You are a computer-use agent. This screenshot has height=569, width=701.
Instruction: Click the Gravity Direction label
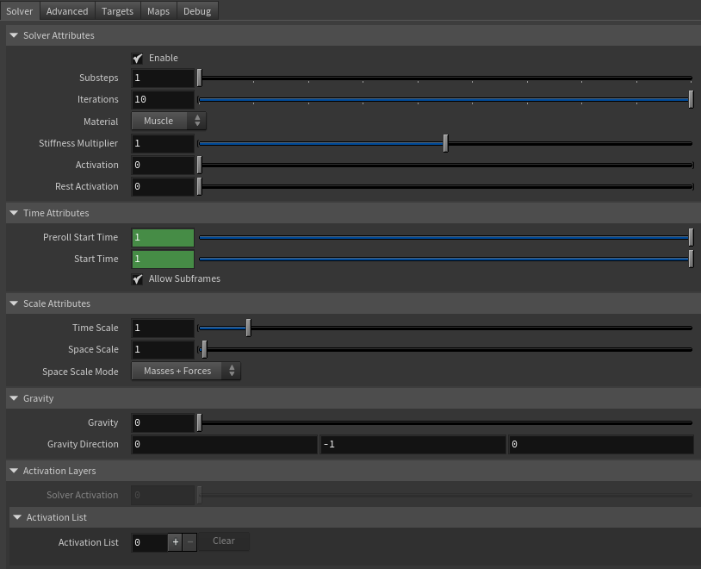[x=83, y=444]
